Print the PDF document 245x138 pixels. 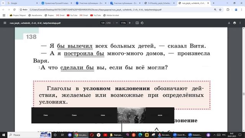tap(234, 23)
